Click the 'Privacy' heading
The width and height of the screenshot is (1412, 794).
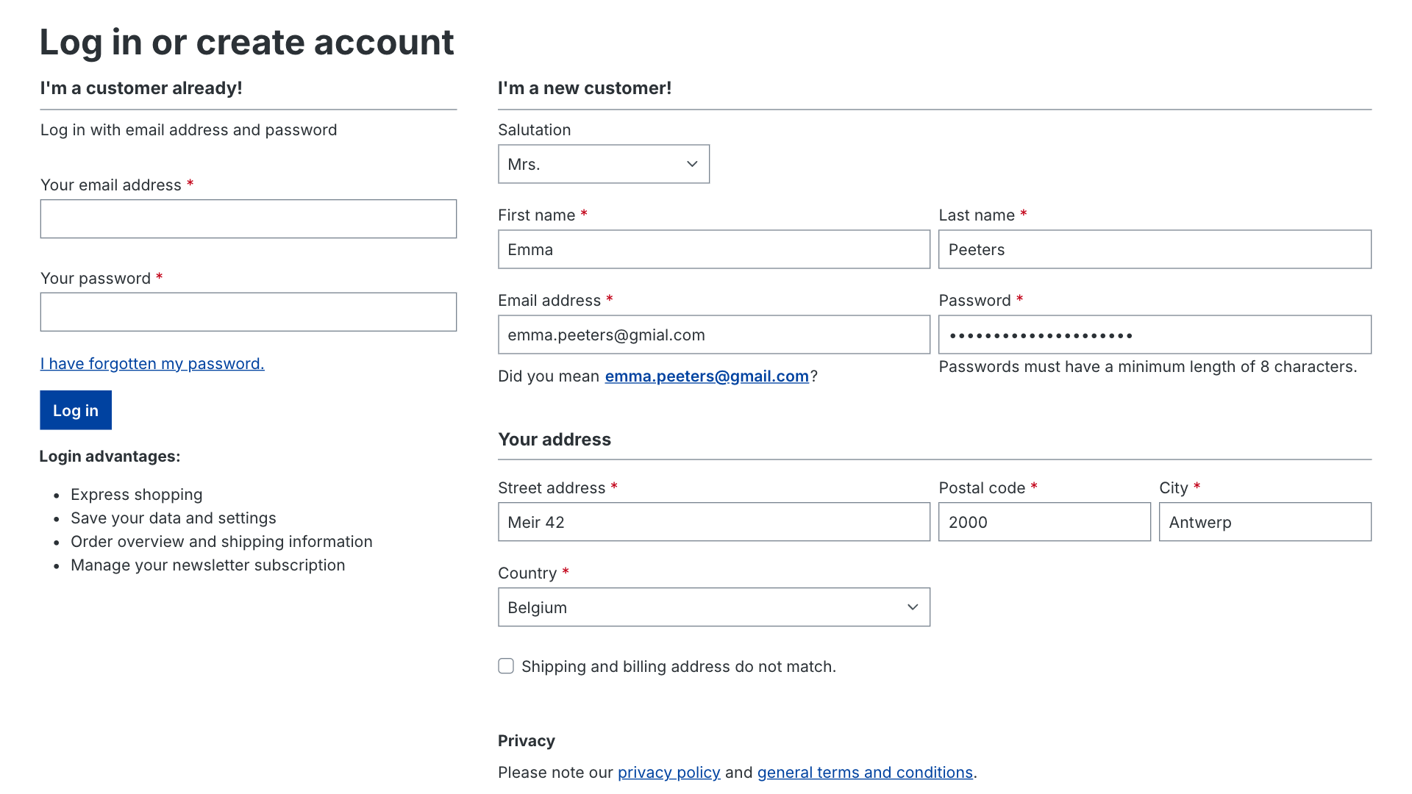(527, 740)
